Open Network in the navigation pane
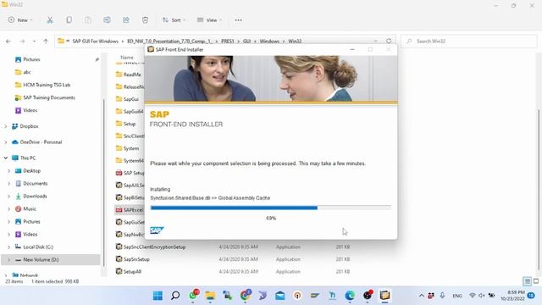The width and height of the screenshot is (542, 305). point(29,275)
